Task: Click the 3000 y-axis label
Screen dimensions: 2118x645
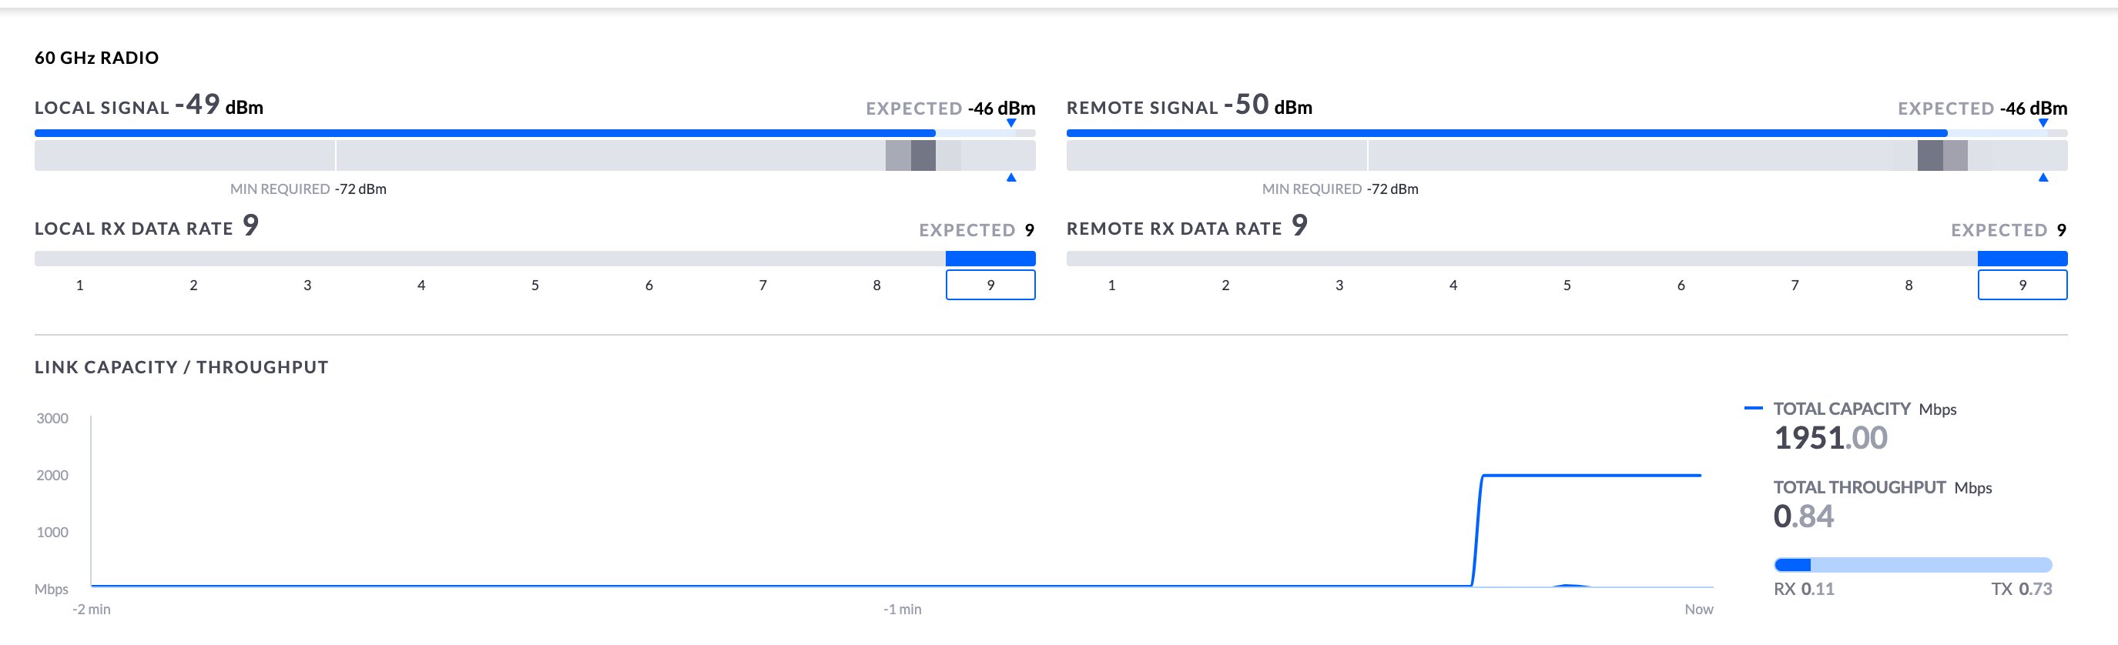Action: click(52, 418)
